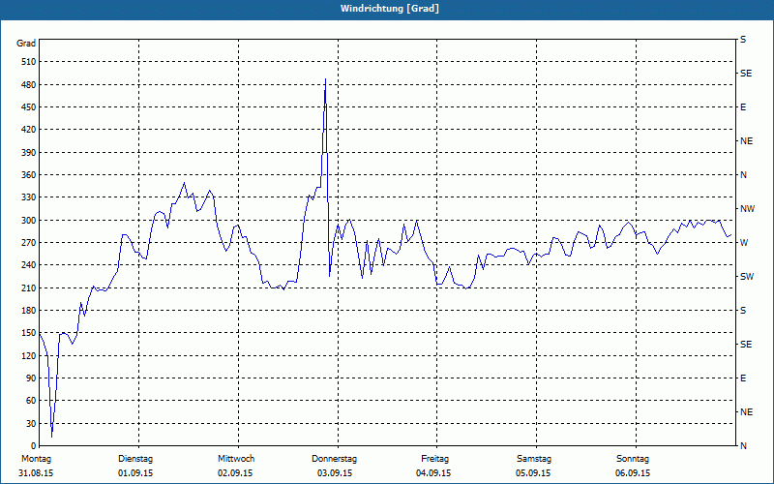Select the 01.09.15 date label
This screenshot has height=484, width=774.
click(x=135, y=473)
